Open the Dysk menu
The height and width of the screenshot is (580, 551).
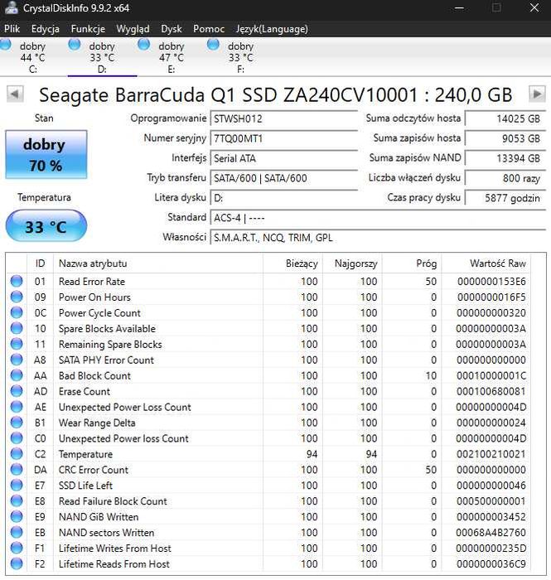pos(172,29)
